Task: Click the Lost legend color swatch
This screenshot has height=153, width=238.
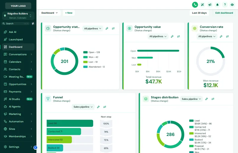Action: (85, 62)
